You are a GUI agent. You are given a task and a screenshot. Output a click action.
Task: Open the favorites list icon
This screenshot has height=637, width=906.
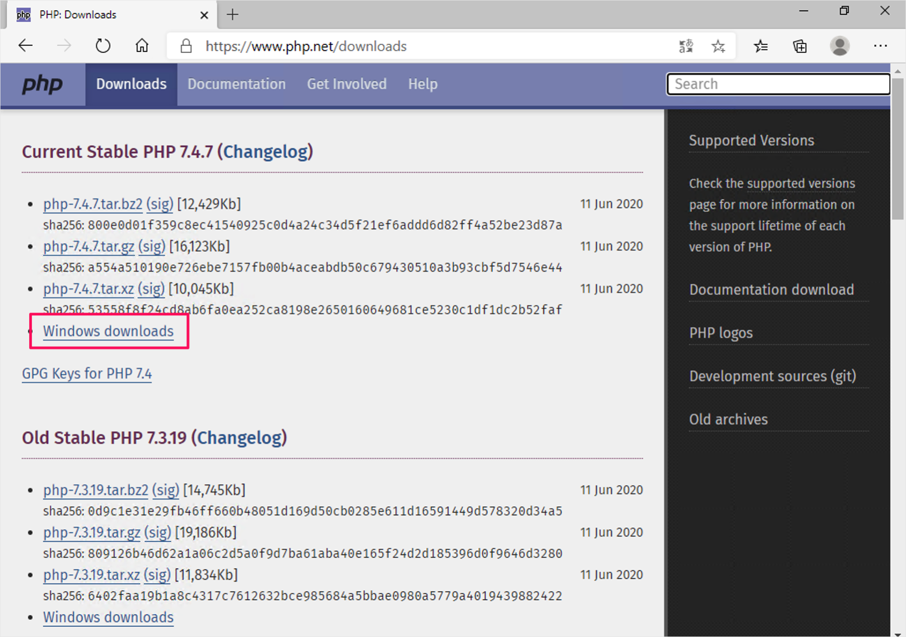[x=761, y=46]
